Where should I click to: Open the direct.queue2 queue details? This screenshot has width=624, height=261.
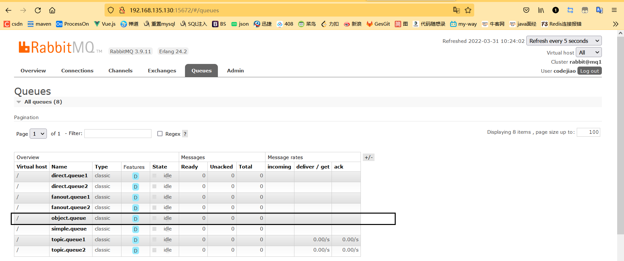(70, 186)
